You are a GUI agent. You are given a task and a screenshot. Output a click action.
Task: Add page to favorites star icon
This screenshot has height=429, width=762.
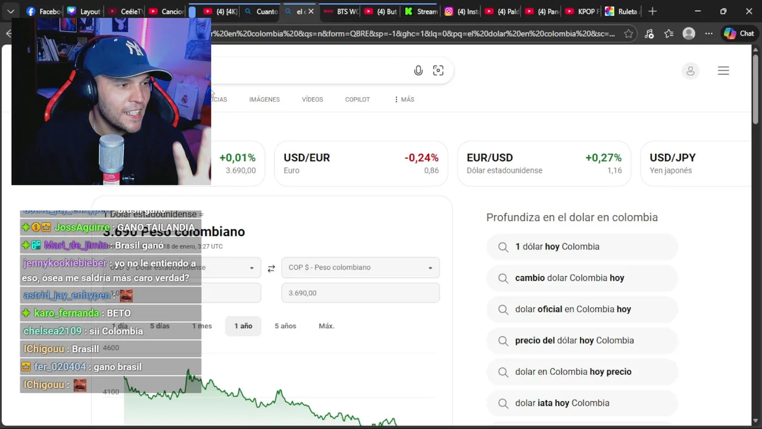(629, 34)
